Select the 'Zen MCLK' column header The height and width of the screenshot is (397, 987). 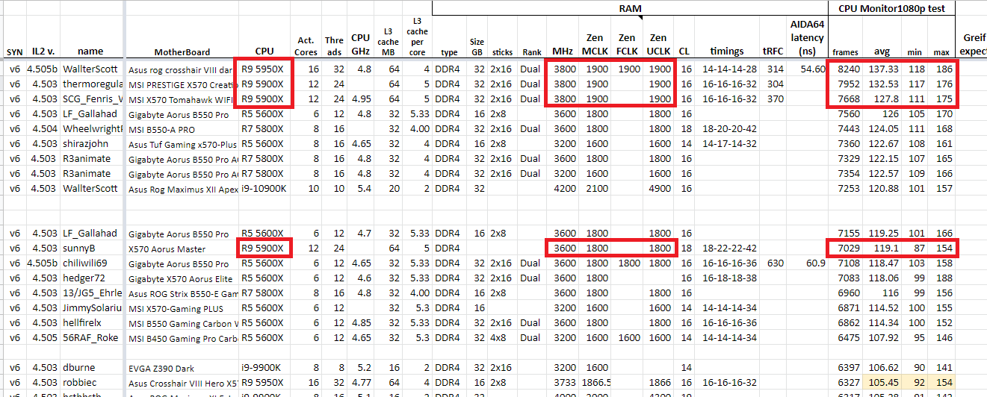(595, 44)
